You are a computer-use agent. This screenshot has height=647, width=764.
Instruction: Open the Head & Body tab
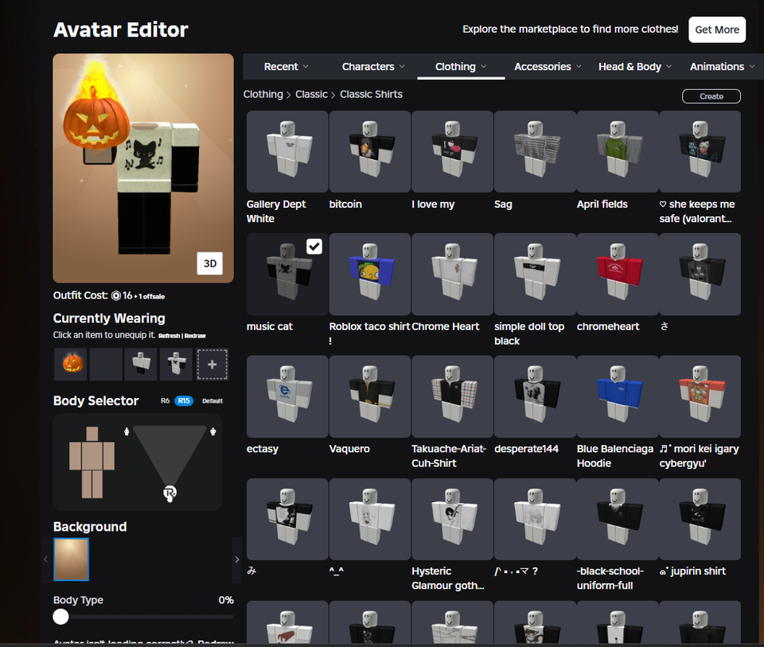coord(634,67)
